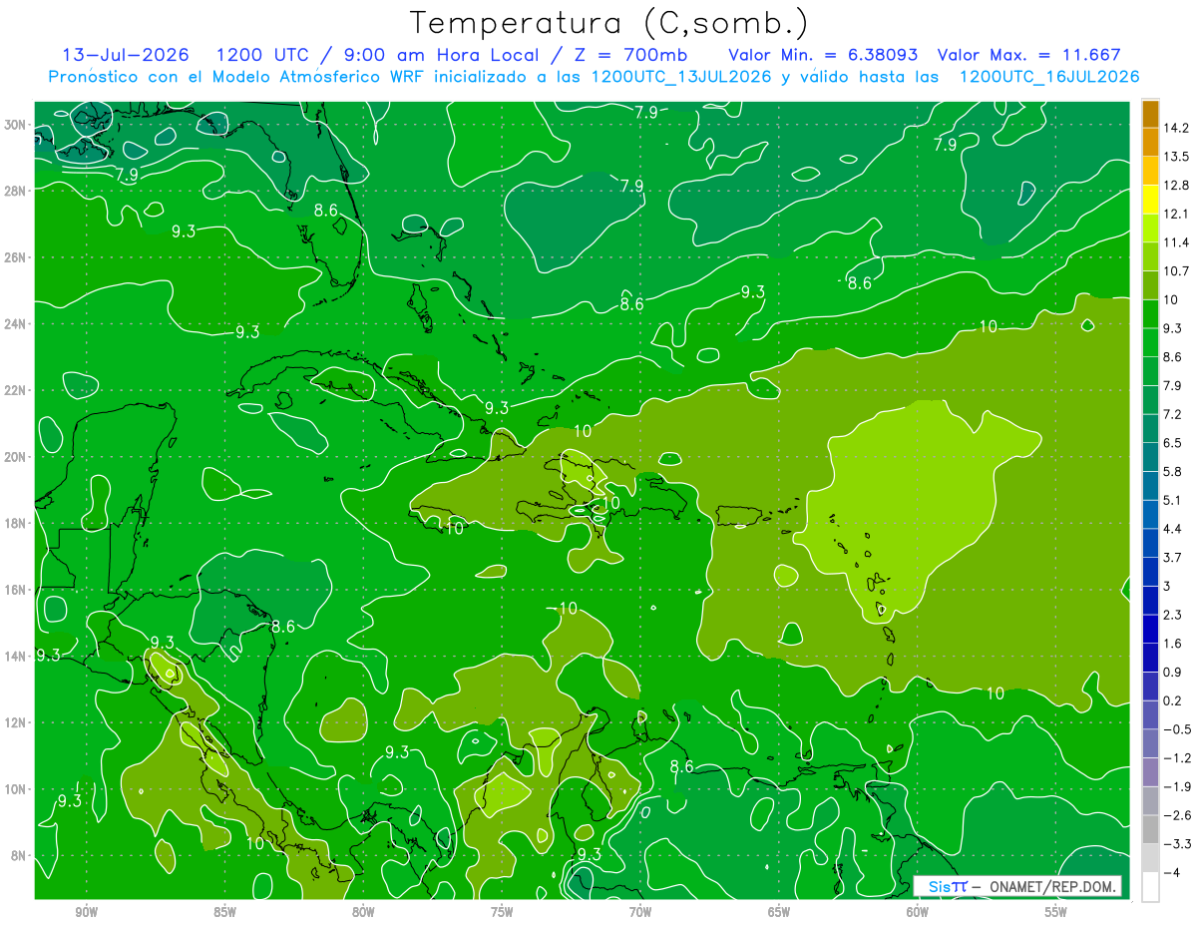Image resolution: width=1197 pixels, height=925 pixels.
Task: Click the 90W longitude label
Action: pyautogui.click(x=87, y=913)
